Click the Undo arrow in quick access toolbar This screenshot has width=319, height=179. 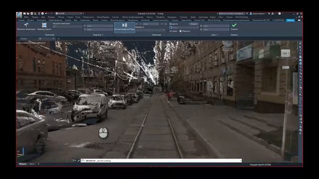[46, 13]
